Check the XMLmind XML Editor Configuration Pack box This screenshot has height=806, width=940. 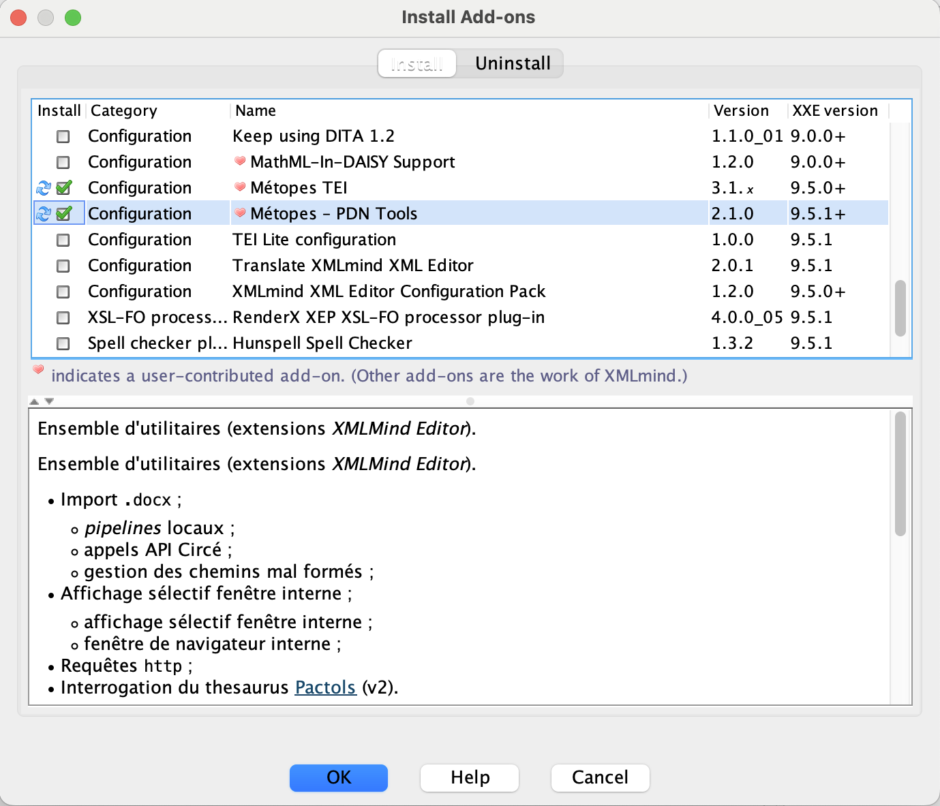(x=63, y=292)
